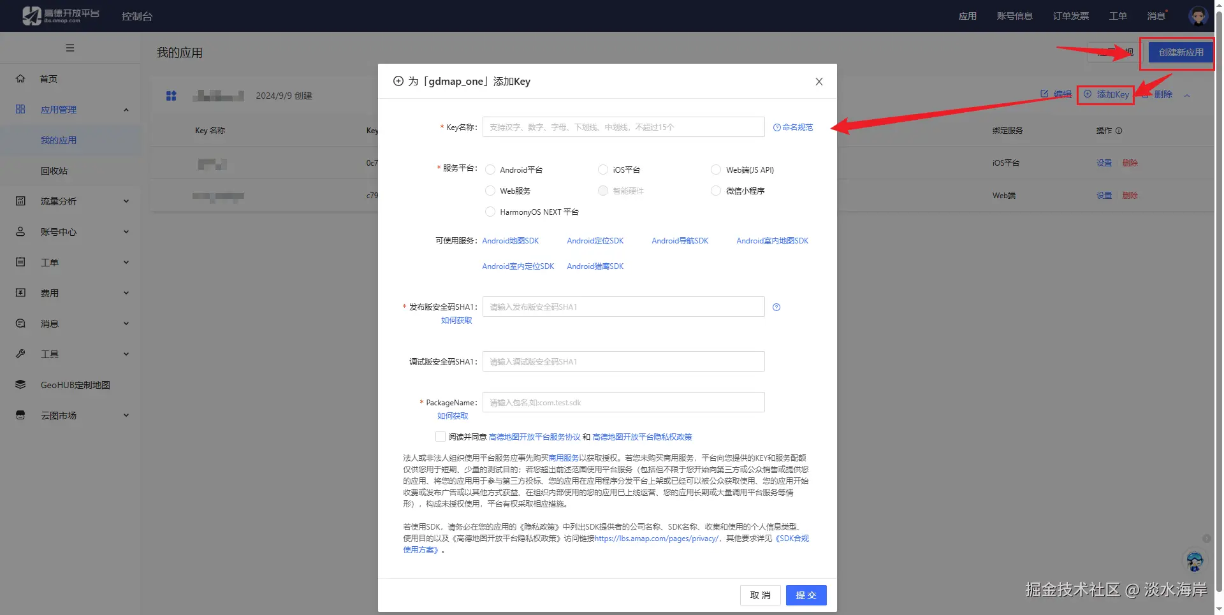Screen dimensions: 1224x615
Task: Click 如何获取 under PackageName
Action: 453,416
